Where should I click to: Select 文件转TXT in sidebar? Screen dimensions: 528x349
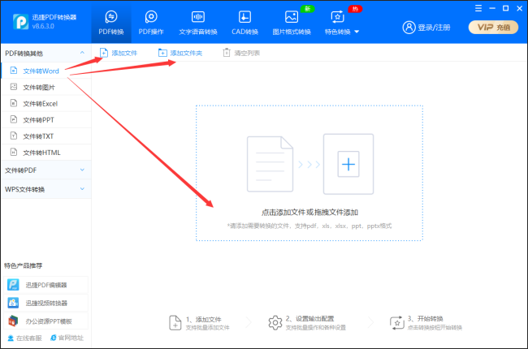(x=46, y=136)
